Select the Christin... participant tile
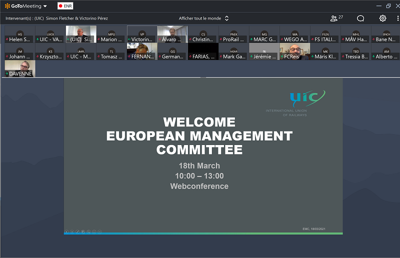 203,34
